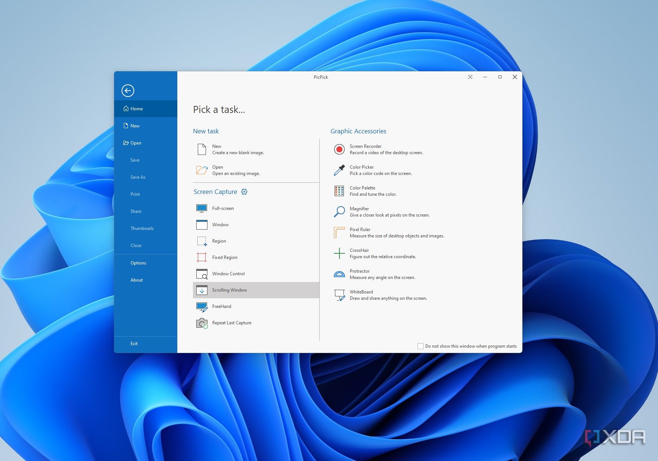Click the 'Screen Capture' section heading
The height and width of the screenshot is (461, 658).
(215, 192)
